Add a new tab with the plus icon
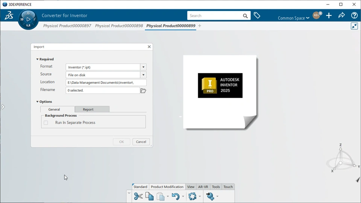 click(200, 26)
